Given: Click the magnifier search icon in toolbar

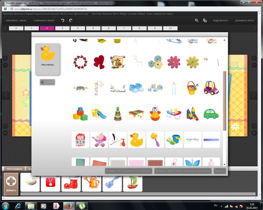Looking at the screenshot, I should coord(197,20).
